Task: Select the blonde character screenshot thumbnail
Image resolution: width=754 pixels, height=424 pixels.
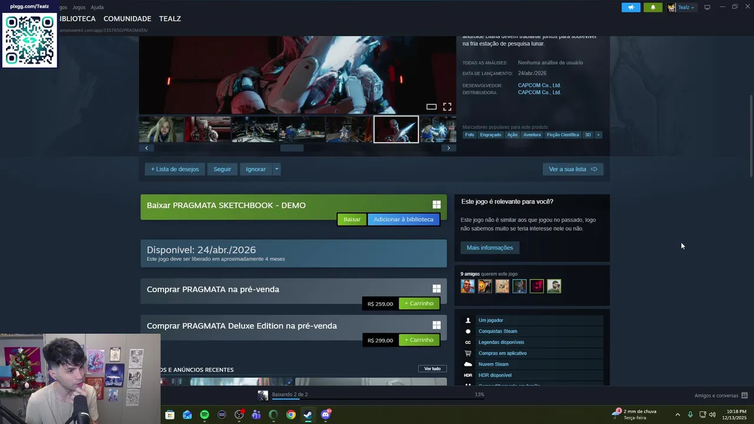Action: pos(161,130)
